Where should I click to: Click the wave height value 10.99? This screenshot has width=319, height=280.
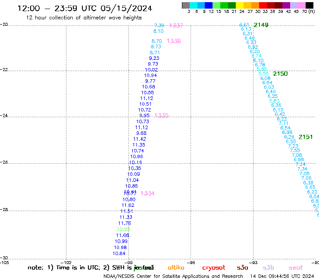(x=121, y=241)
